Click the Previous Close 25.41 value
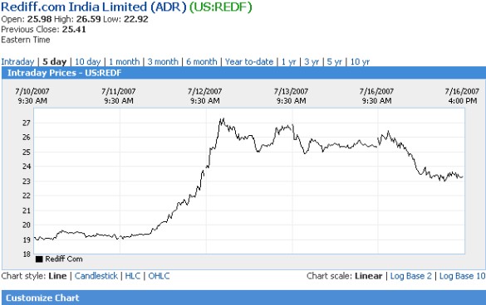Viewport: 486px width, 305px height. pyautogui.click(x=74, y=29)
